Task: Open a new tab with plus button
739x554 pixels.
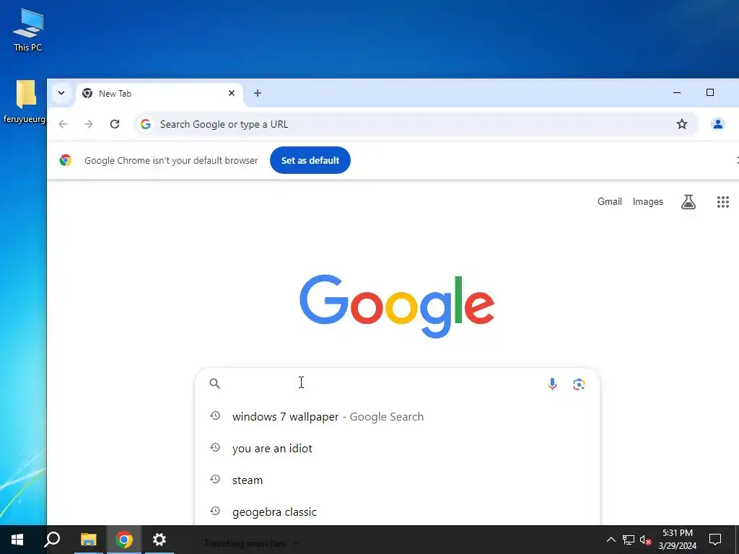Action: (x=258, y=93)
